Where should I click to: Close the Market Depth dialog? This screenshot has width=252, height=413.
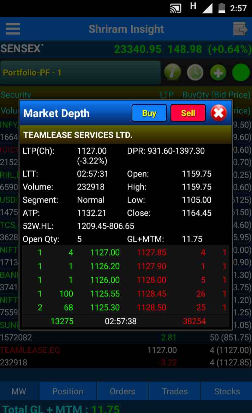[x=218, y=113]
